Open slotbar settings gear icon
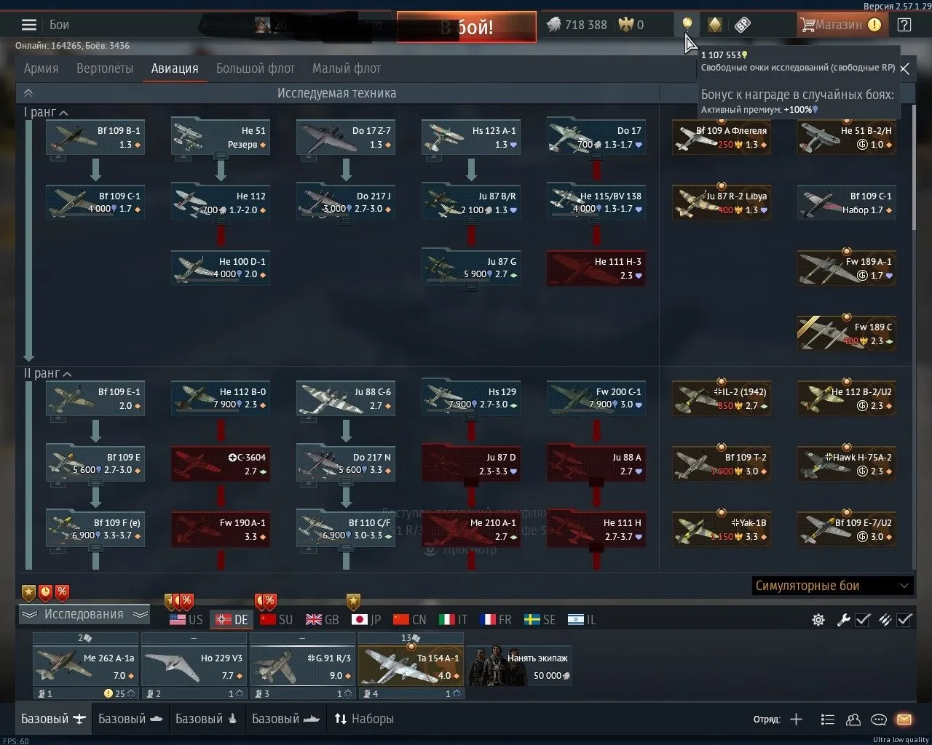Viewport: 932px width, 745px height. tap(818, 620)
